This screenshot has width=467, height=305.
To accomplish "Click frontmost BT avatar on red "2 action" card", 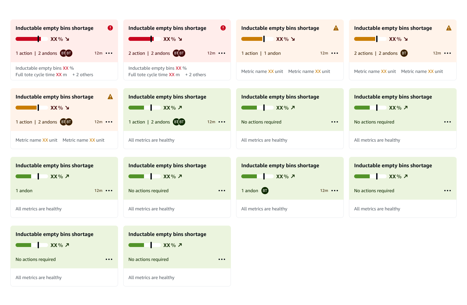I will (x=182, y=53).
